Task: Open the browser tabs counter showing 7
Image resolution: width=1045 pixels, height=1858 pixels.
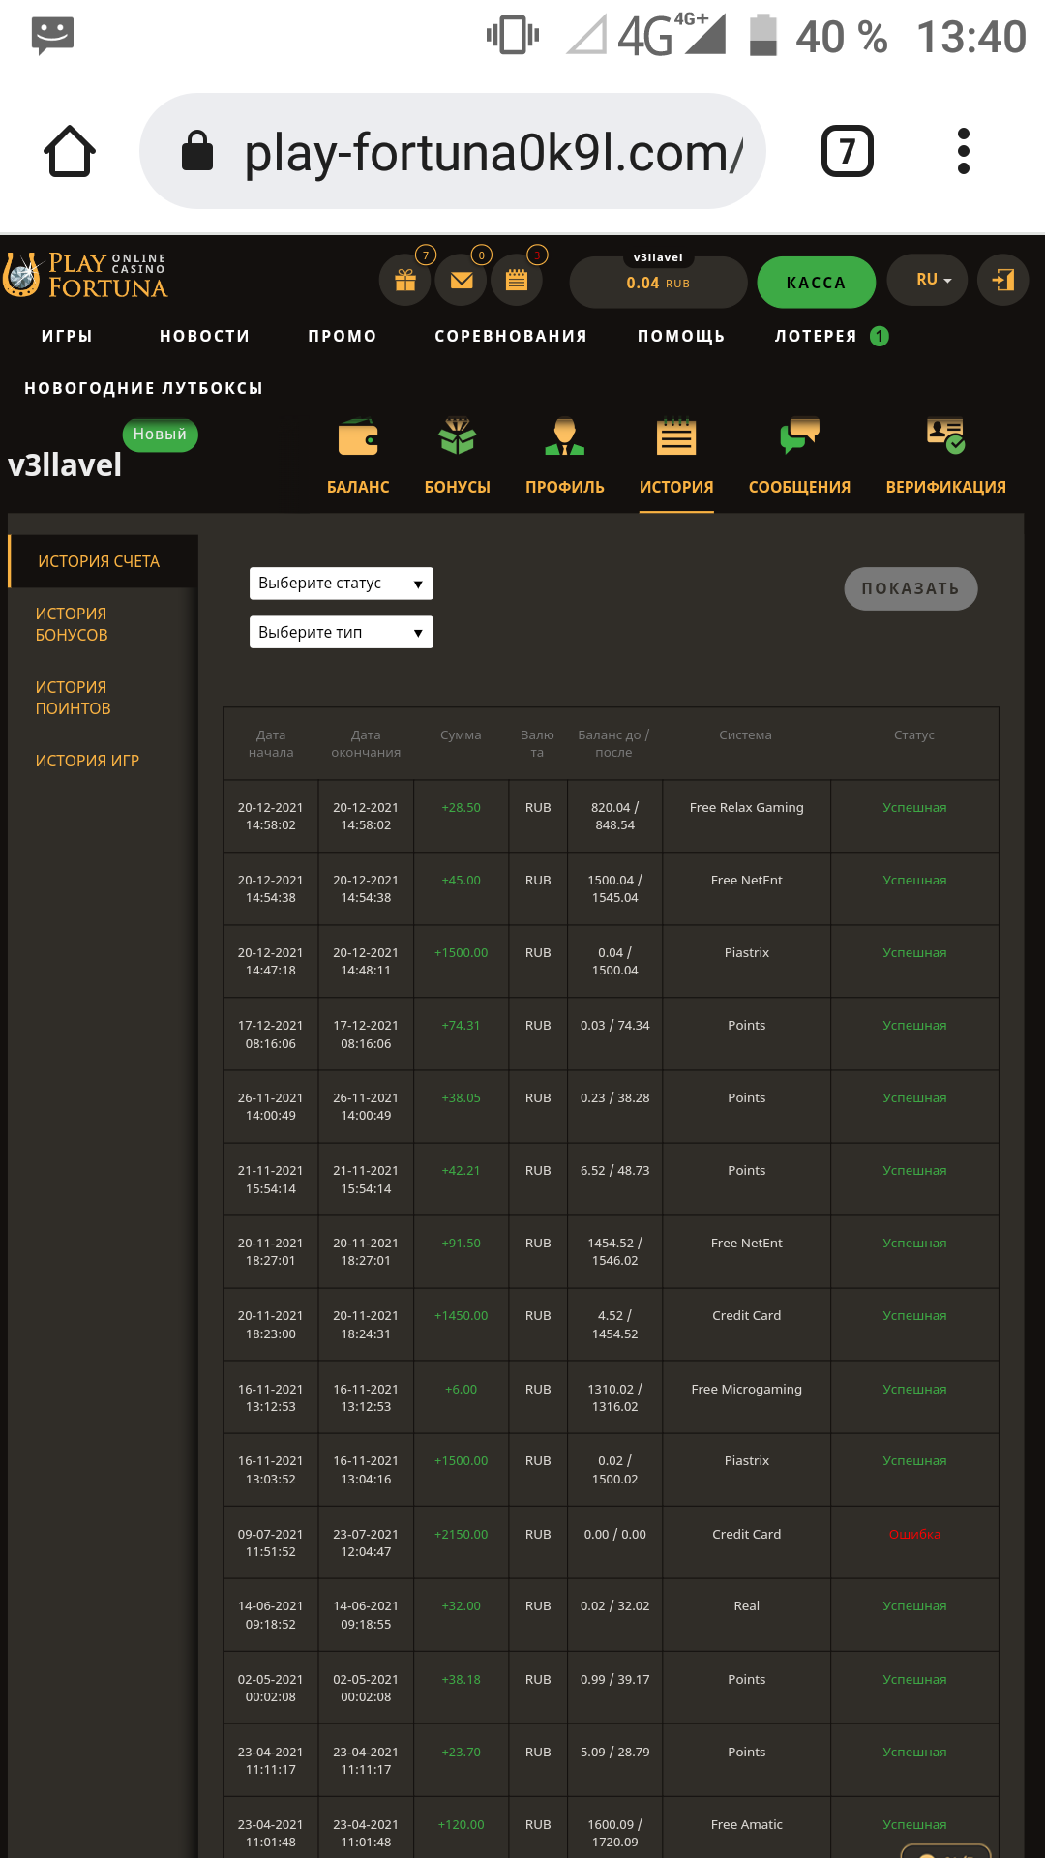Action: coord(848,151)
